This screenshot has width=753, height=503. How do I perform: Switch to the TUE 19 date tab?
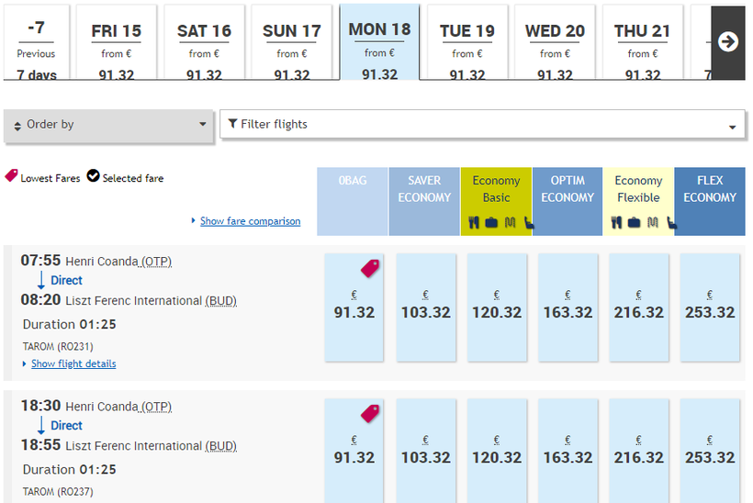(466, 42)
